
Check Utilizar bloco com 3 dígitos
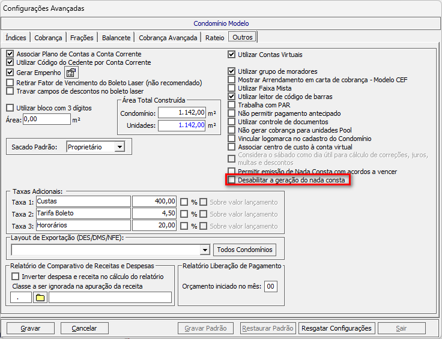click(10, 108)
